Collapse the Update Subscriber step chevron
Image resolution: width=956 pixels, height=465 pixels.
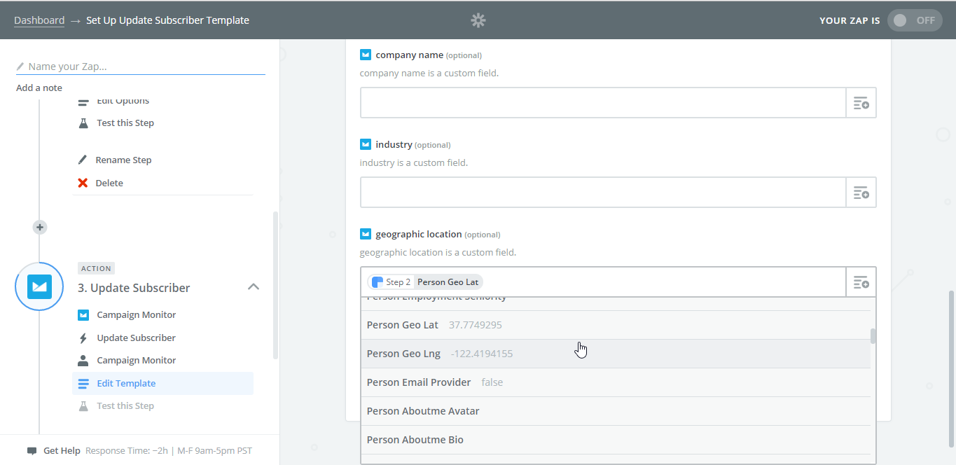254,286
